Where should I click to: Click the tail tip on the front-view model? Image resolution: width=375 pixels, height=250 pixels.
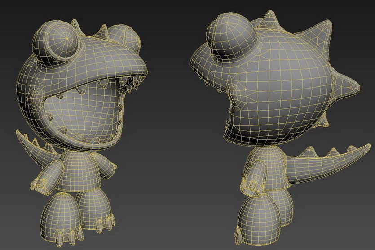click(21, 134)
